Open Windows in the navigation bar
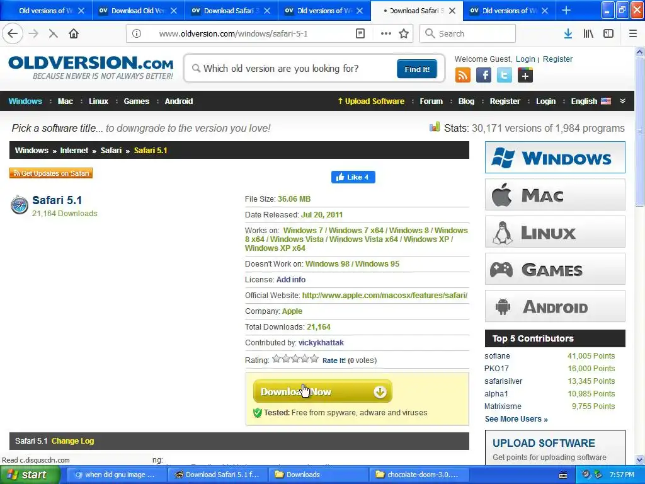This screenshot has width=645, height=484. point(25,101)
